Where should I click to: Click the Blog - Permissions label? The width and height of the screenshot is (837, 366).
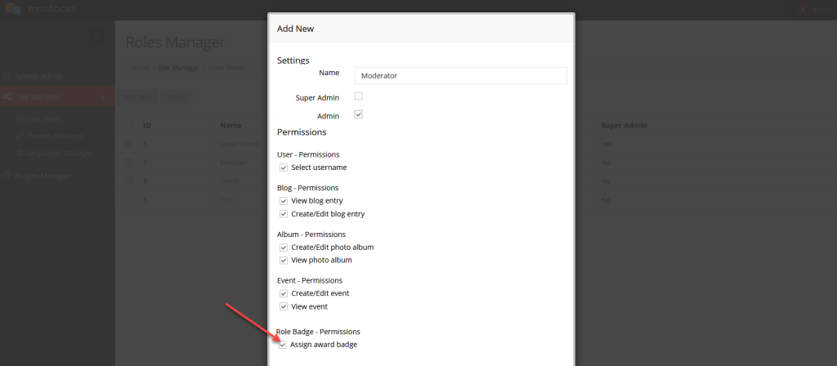(308, 188)
